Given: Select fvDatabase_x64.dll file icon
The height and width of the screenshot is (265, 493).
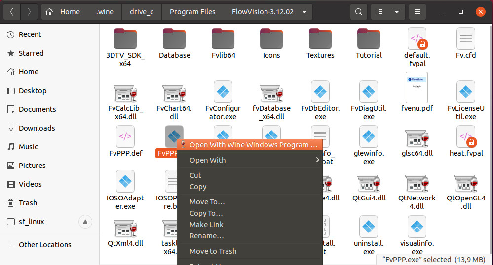Looking at the screenshot, I should [x=271, y=93].
